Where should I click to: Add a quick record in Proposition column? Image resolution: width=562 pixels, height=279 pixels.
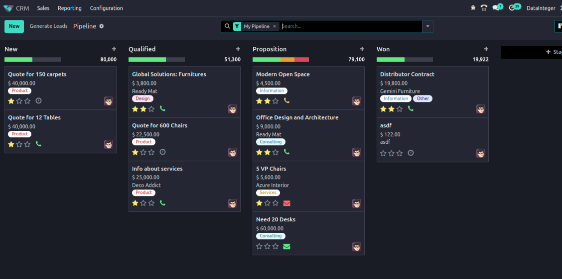click(x=362, y=49)
